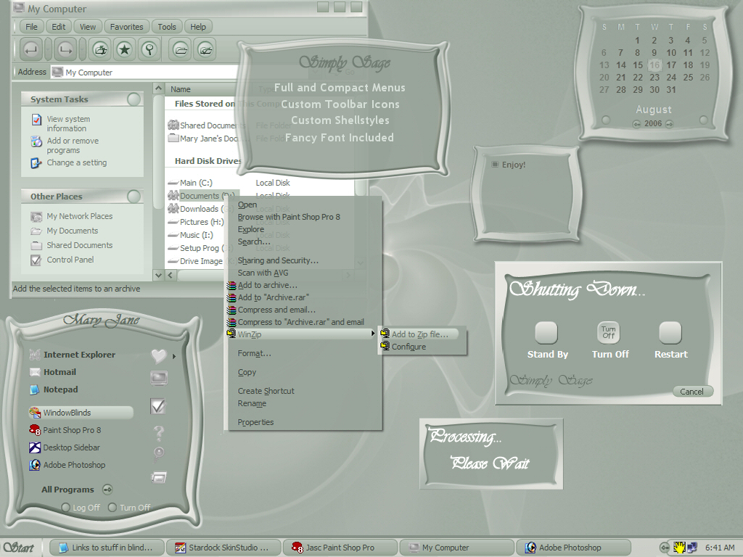Open WindowBlinds from the Start menu
This screenshot has width=743, height=557.
81,413
